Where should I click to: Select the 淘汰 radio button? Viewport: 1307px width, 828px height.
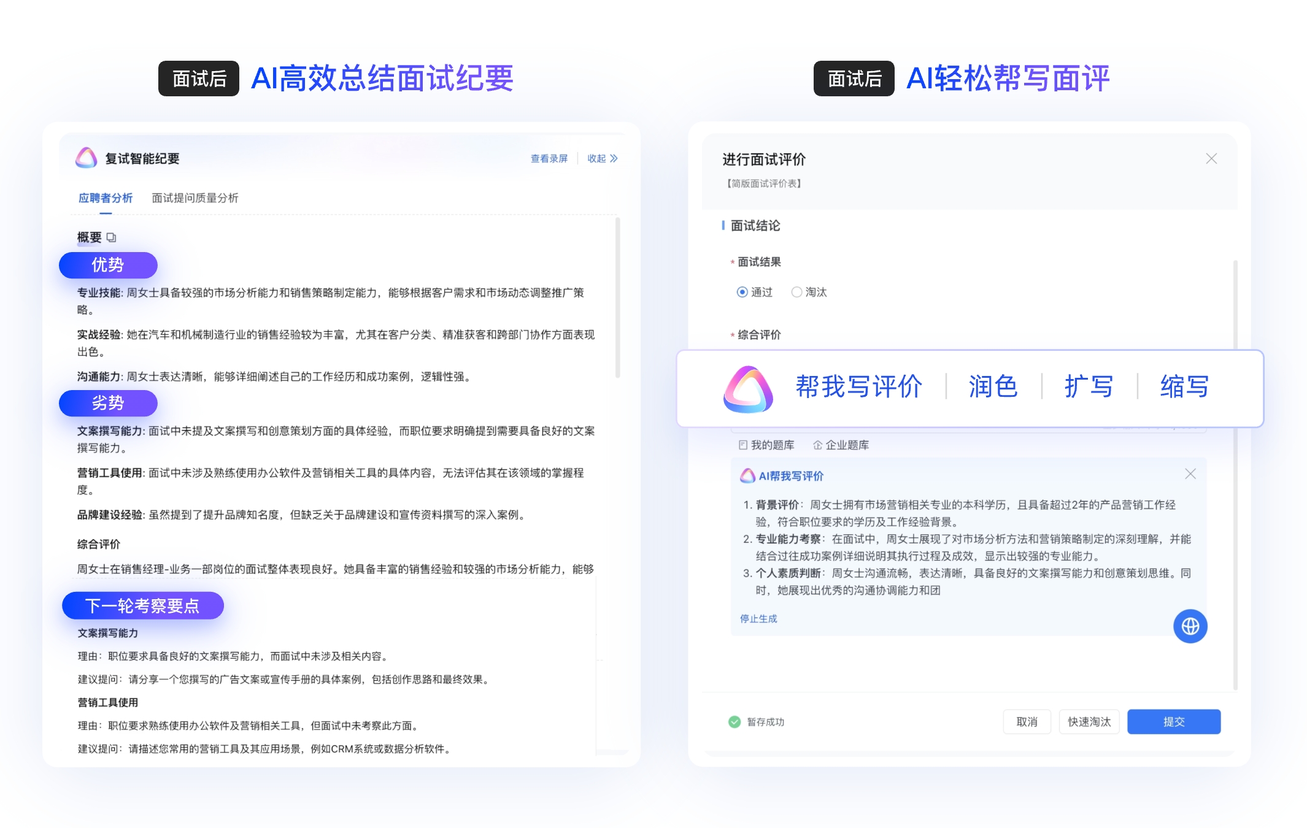click(796, 293)
